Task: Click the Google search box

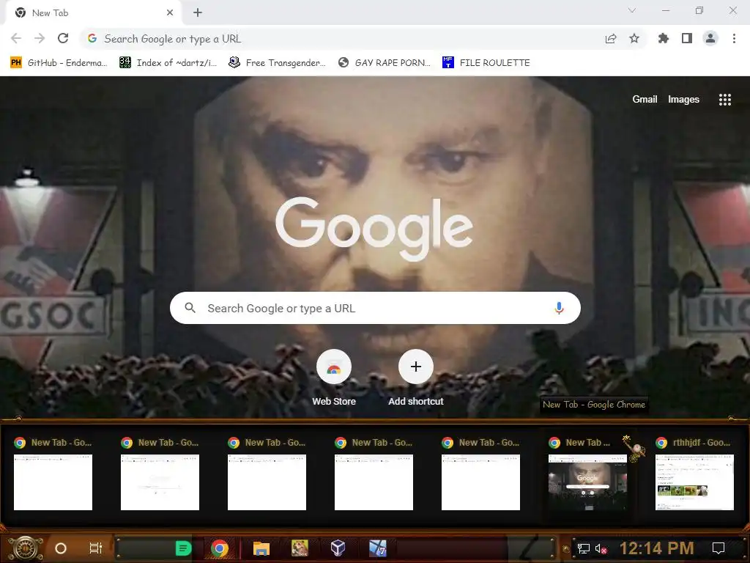Action: [x=375, y=308]
